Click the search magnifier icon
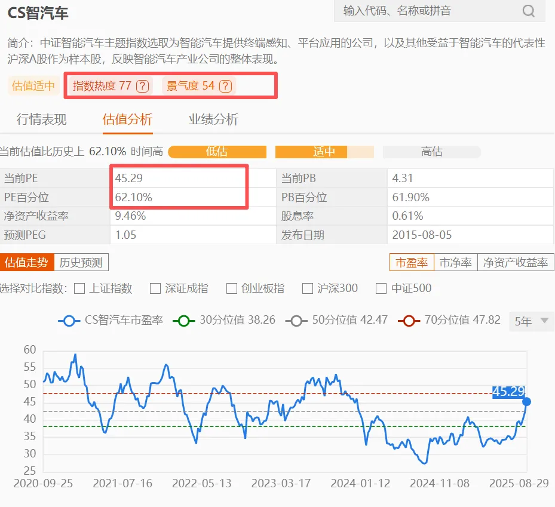The image size is (555, 507). 528,11
